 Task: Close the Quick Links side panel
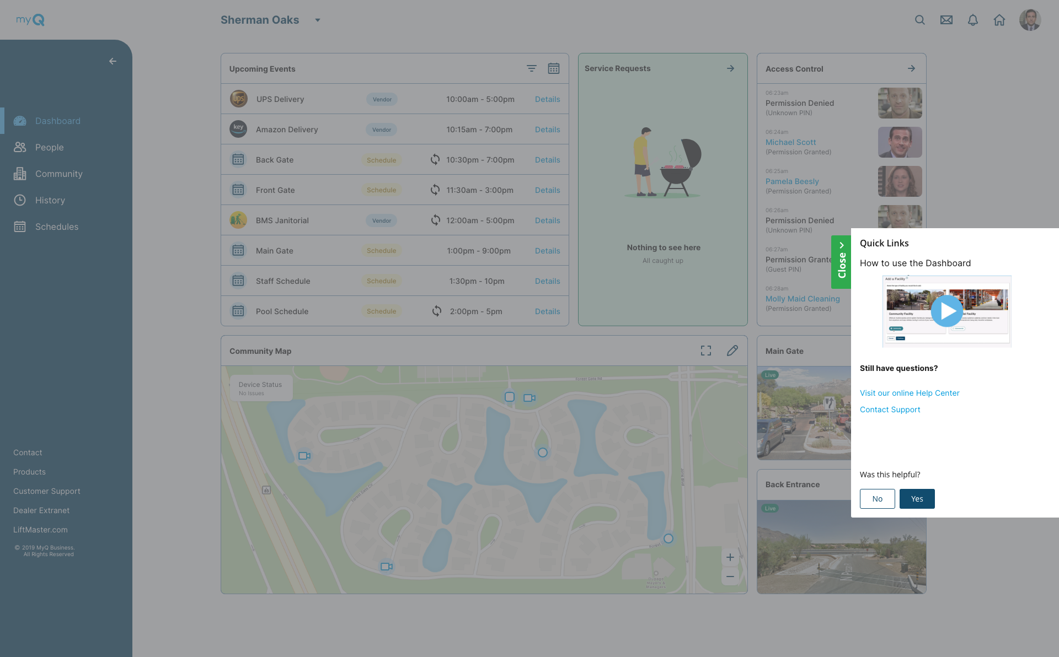click(x=841, y=262)
